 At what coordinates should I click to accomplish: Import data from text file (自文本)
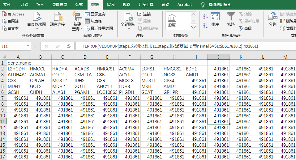coord(11,28)
